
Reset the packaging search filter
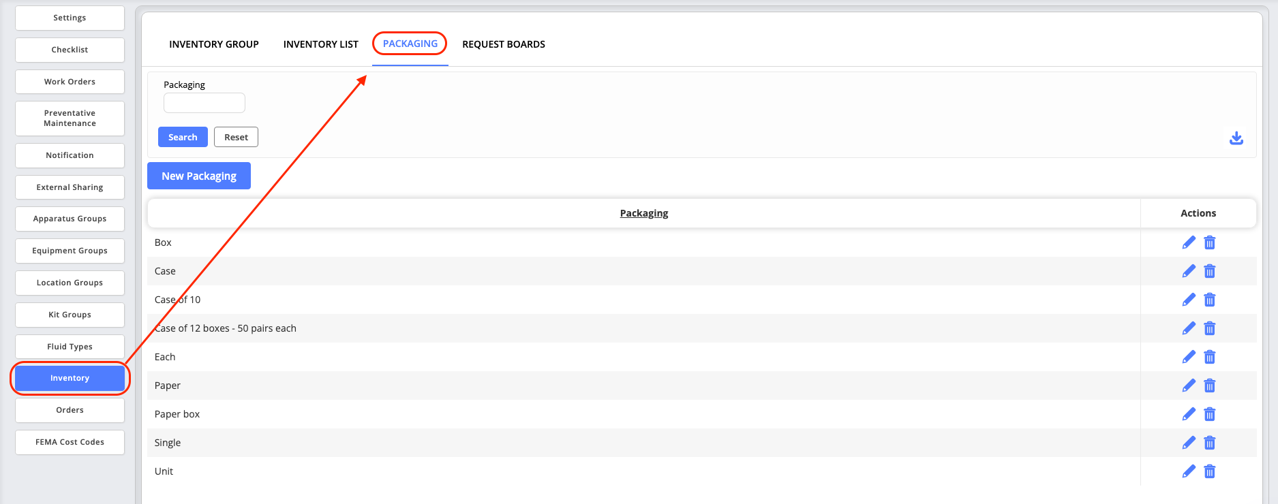click(236, 137)
